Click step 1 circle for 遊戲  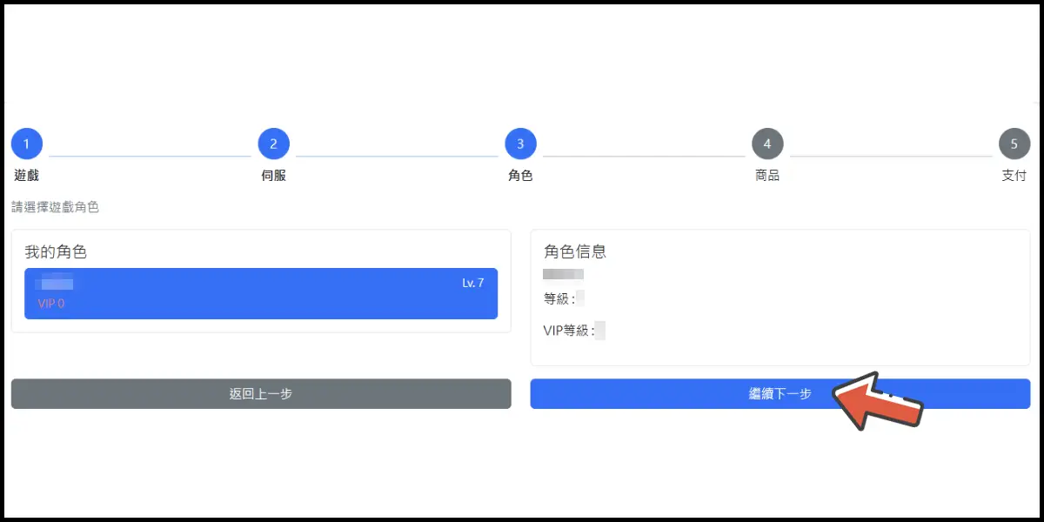[27, 144]
